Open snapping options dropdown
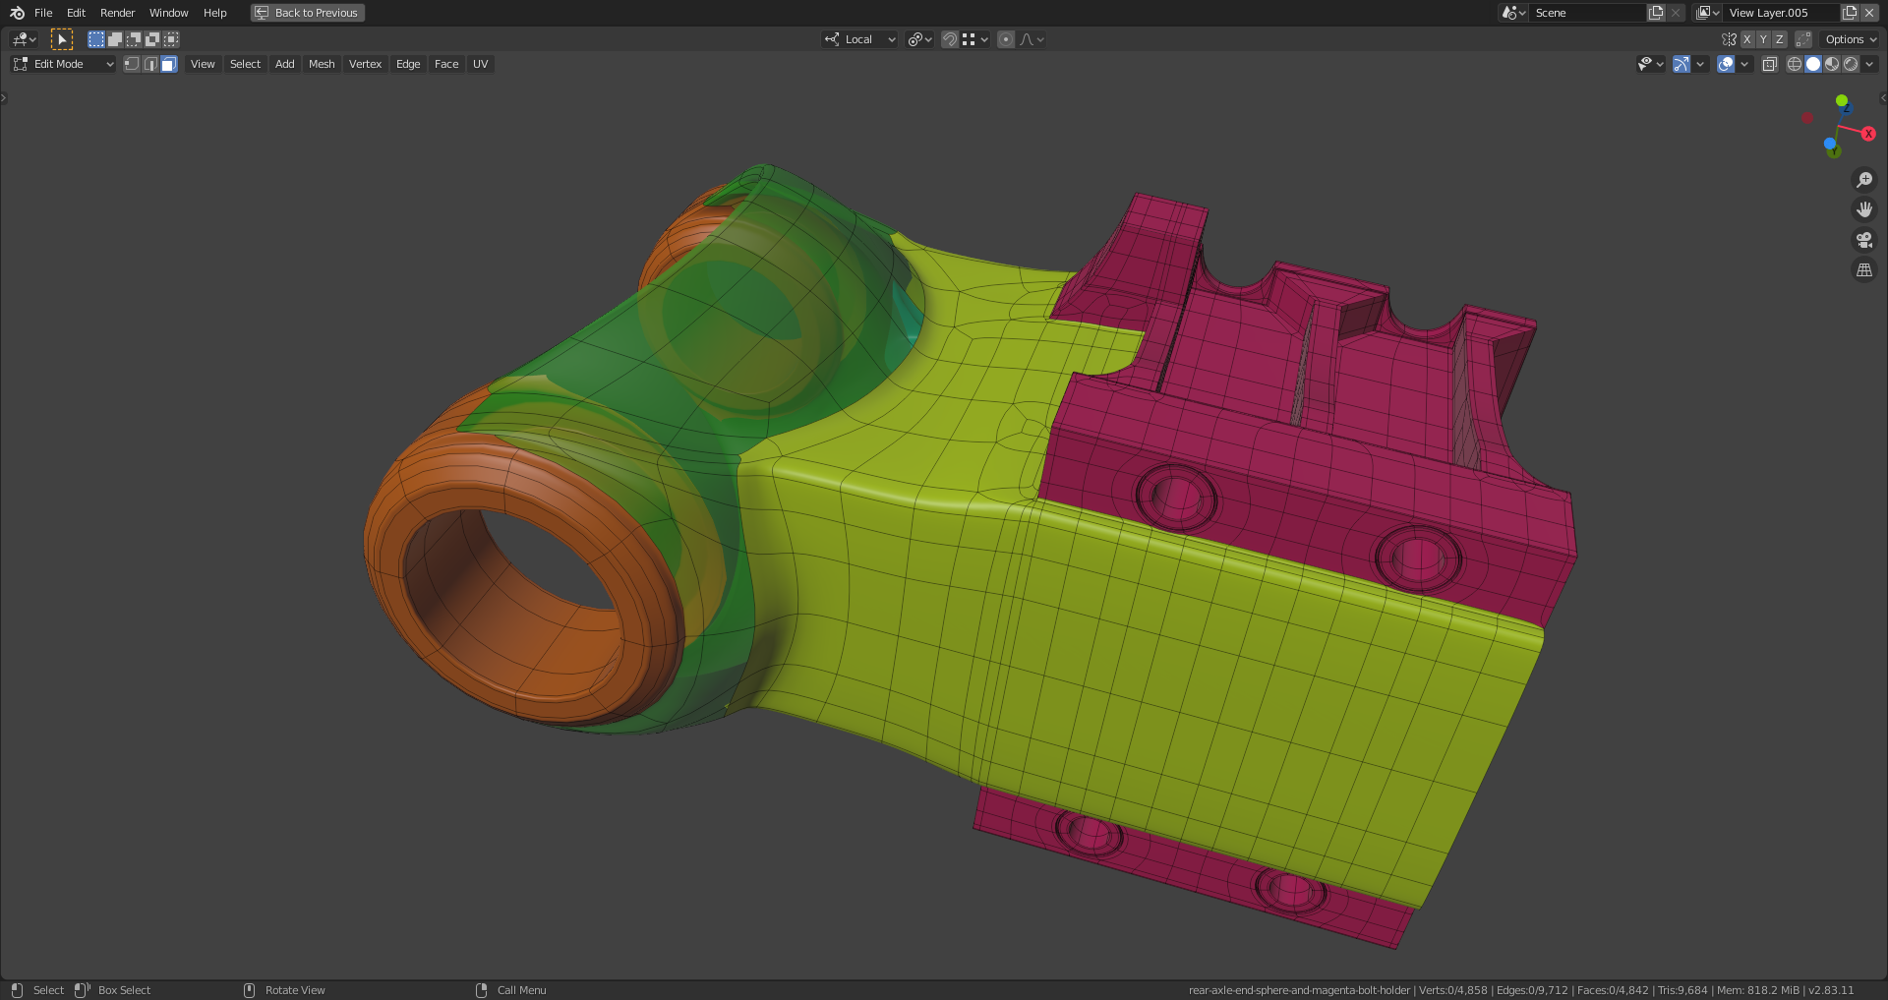The height and width of the screenshot is (1000, 1888). tap(975, 39)
